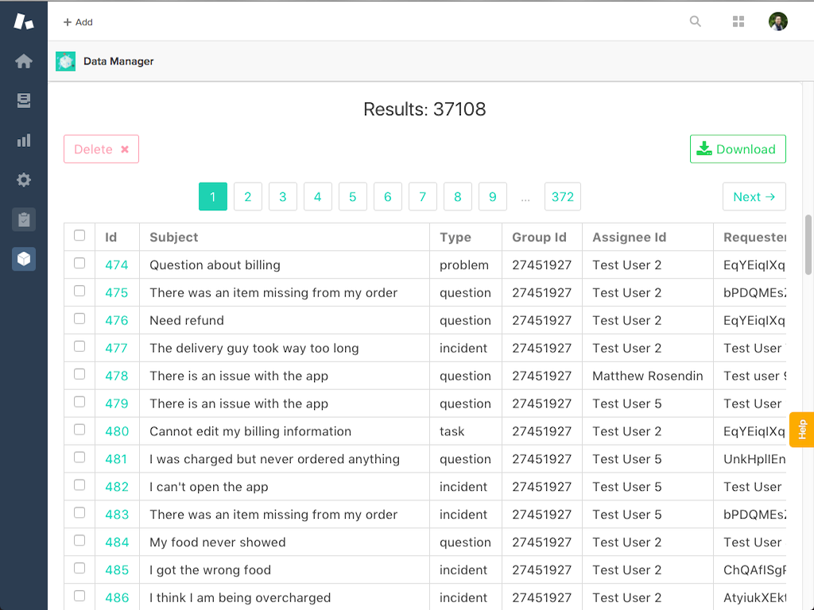Viewport: 814px width, 610px height.
Task: Open the Data Manager cube icon
Action: [24, 259]
